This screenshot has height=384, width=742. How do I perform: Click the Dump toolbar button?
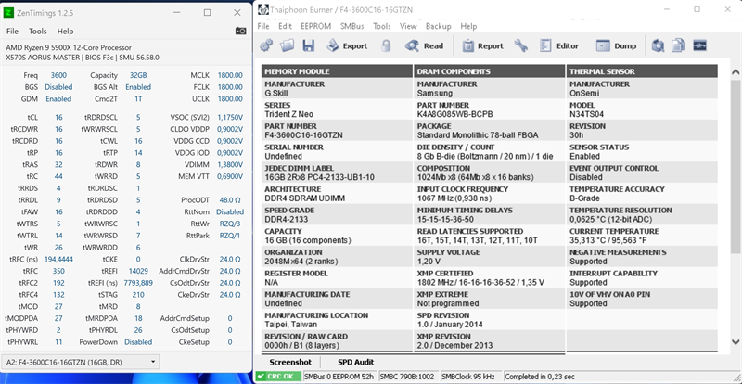tap(616, 45)
